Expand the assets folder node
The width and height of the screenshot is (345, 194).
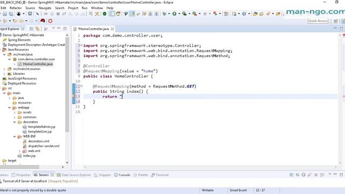[x=15, y=113]
